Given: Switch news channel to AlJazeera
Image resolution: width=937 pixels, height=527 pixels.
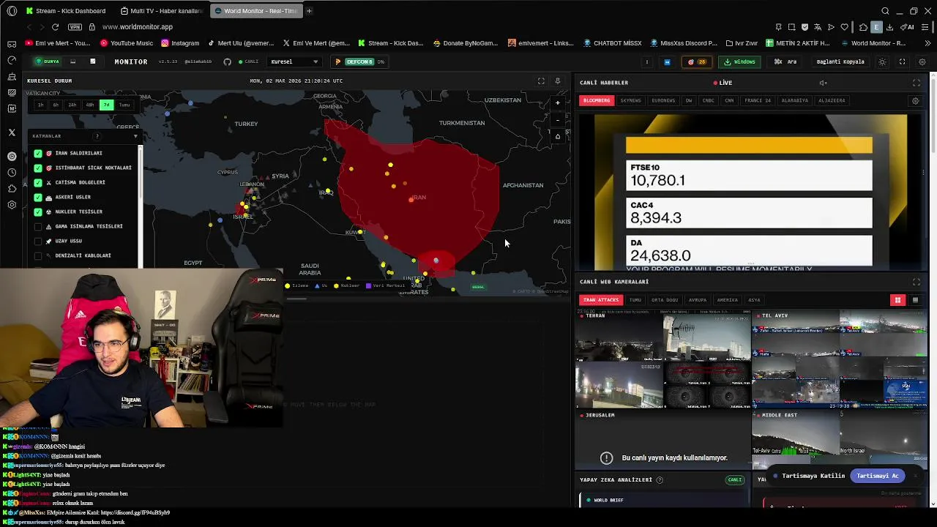Looking at the screenshot, I should tap(833, 100).
